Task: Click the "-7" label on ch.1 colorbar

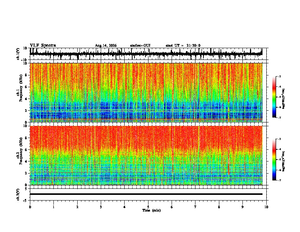Action: (x=279, y=118)
